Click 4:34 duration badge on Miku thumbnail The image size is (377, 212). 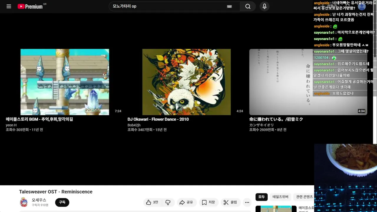point(361,111)
